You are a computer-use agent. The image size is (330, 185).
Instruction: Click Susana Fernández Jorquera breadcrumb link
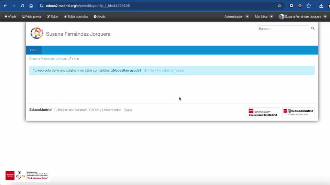click(49, 59)
